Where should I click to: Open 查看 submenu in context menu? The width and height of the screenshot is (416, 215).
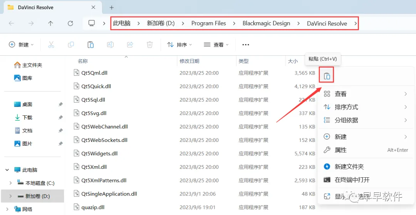tap(366, 94)
